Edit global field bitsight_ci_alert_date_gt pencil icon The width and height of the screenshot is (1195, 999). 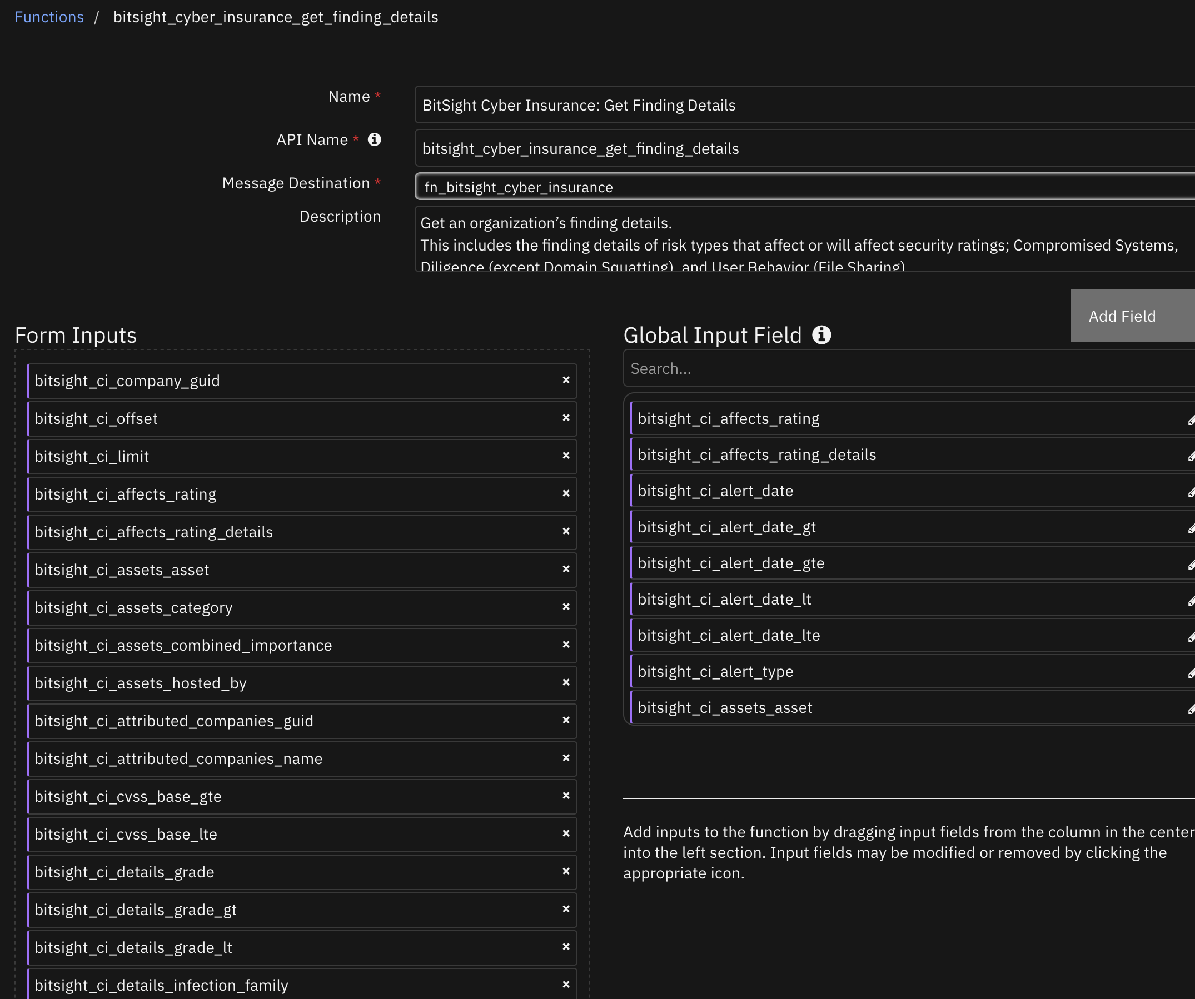pos(1191,528)
